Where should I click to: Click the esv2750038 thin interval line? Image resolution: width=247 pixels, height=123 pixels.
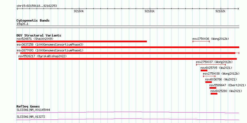pyautogui.click(x=209, y=76)
